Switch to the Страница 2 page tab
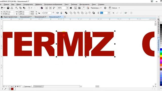Screen dimensions: 162x91 pyautogui.click(x=38, y=86)
